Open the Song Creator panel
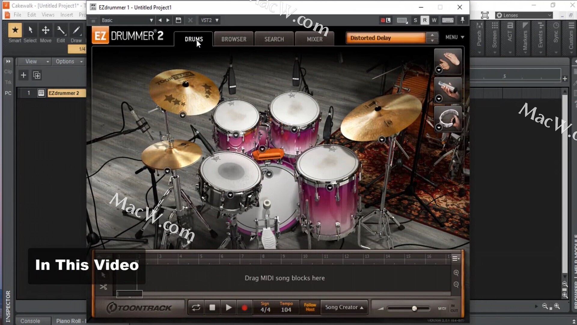The width and height of the screenshot is (577, 325). (x=344, y=307)
